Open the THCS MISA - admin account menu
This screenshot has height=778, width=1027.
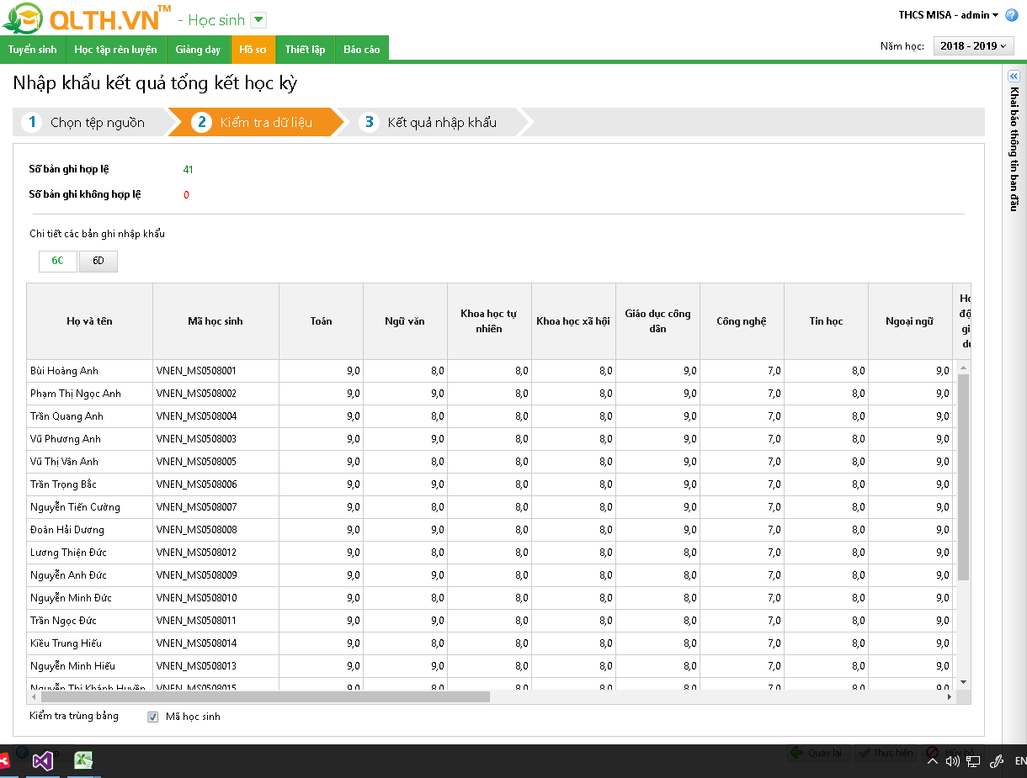[948, 15]
